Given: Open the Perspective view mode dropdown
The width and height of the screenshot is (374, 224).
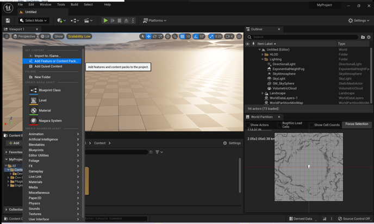Looking at the screenshot, I should pos(24,36).
